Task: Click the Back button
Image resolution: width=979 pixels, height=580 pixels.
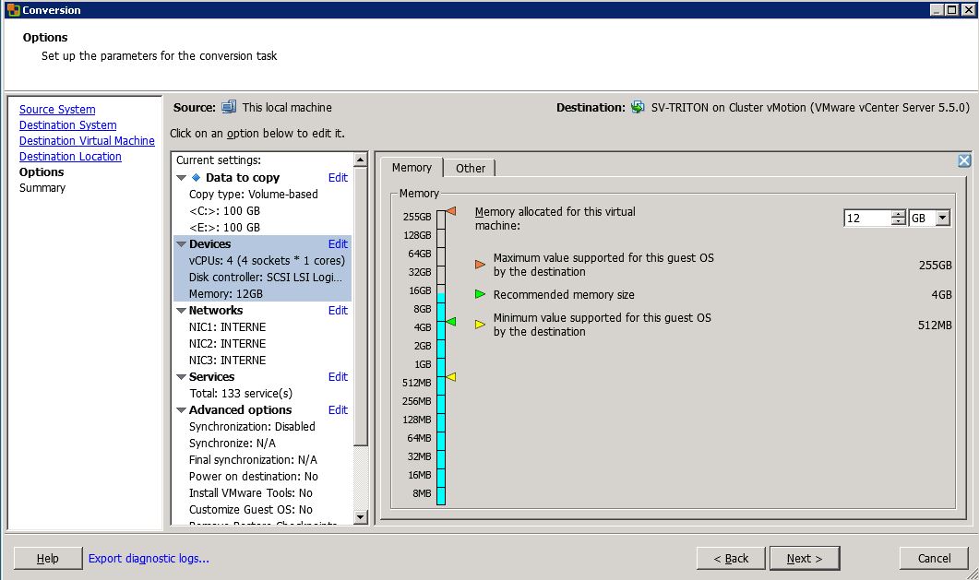Action: click(731, 558)
